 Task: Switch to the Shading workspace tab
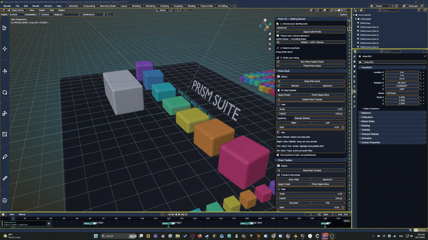[191, 6]
